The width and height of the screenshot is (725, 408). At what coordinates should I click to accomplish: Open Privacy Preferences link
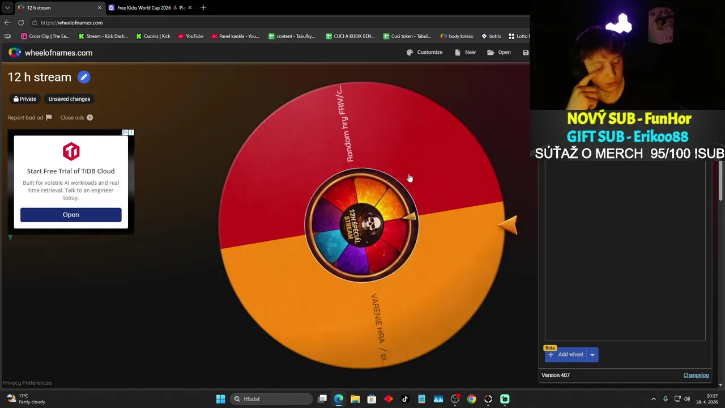tap(27, 383)
